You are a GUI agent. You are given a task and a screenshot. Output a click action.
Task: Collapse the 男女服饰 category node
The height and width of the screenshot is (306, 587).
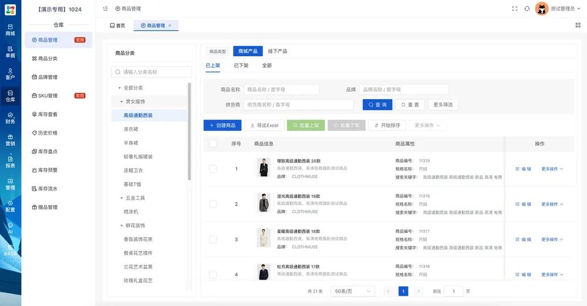[x=122, y=102]
